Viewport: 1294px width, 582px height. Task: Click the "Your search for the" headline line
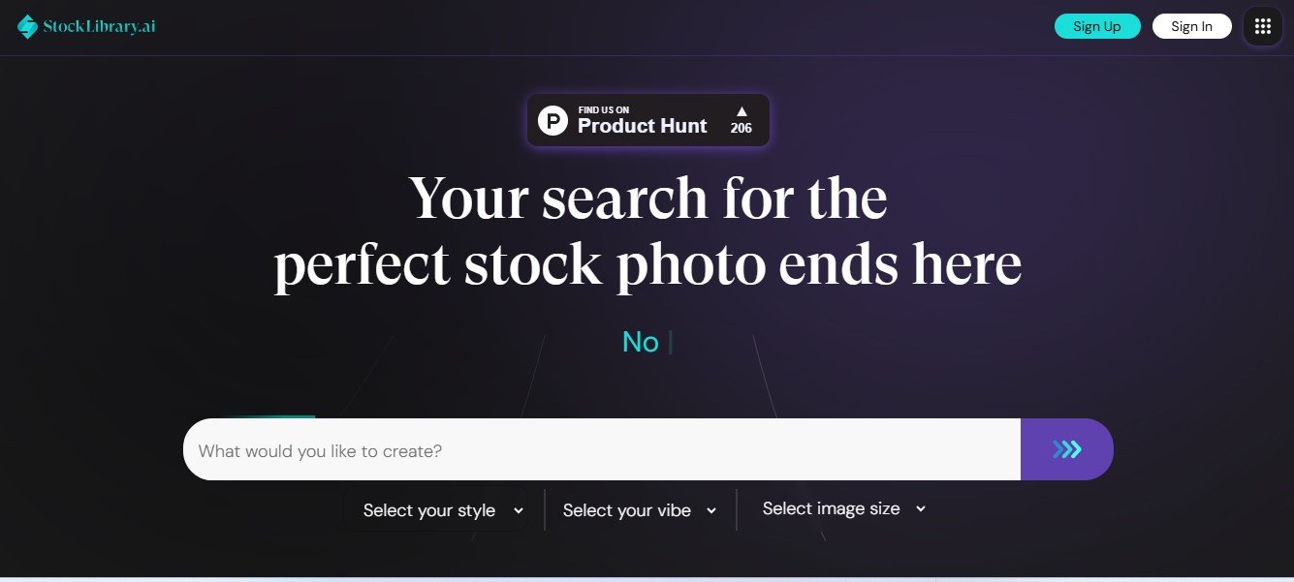[647, 199]
